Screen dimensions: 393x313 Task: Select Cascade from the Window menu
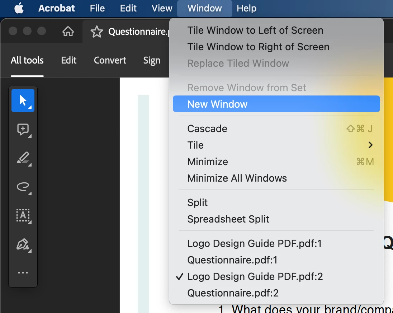pyautogui.click(x=276, y=129)
